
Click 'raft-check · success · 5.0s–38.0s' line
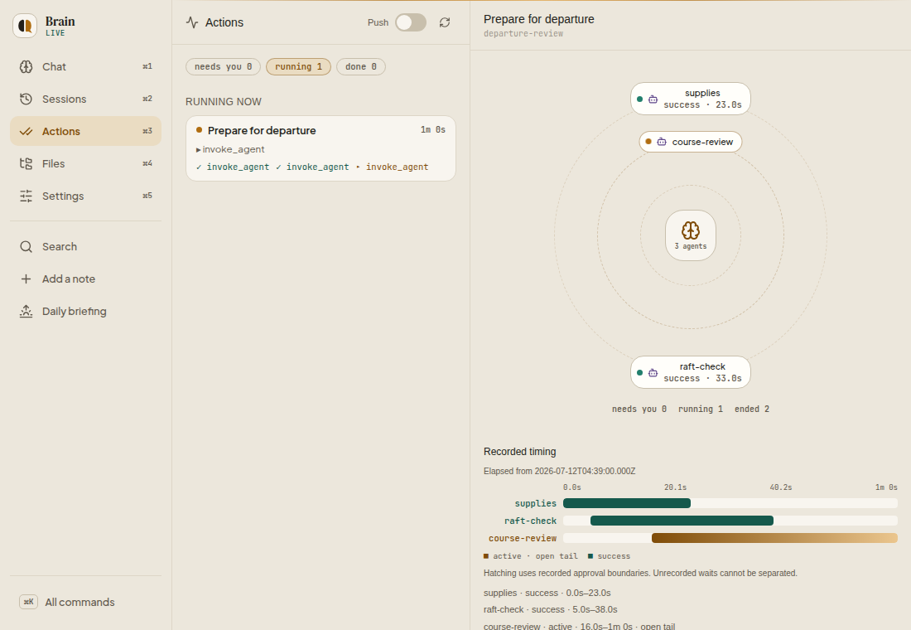pyautogui.click(x=550, y=609)
